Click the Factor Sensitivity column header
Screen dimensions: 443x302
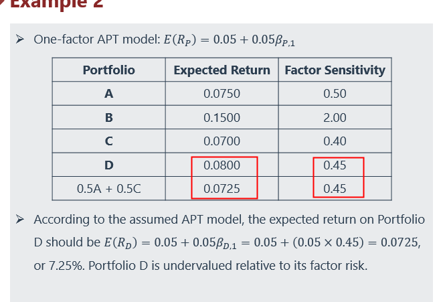click(x=335, y=70)
